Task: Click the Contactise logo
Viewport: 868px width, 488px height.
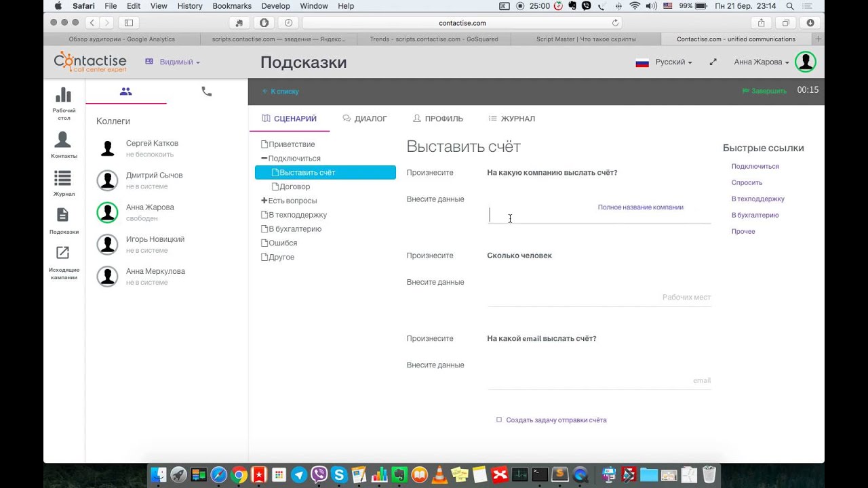Action: pyautogui.click(x=90, y=62)
